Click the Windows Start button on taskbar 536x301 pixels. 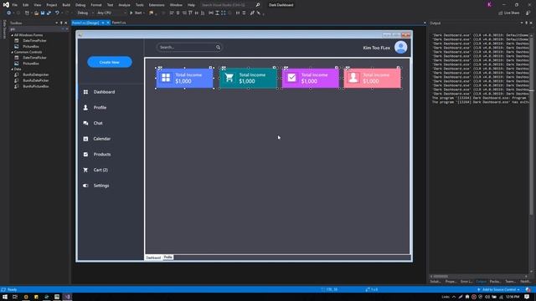pyautogui.click(x=5, y=297)
